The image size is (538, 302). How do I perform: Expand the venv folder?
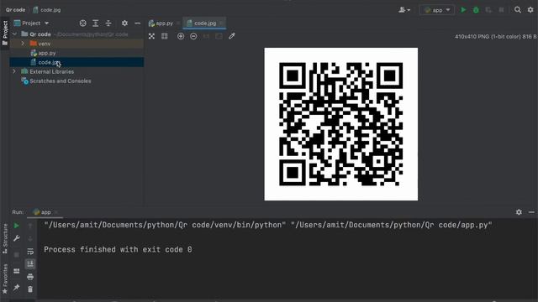click(23, 44)
